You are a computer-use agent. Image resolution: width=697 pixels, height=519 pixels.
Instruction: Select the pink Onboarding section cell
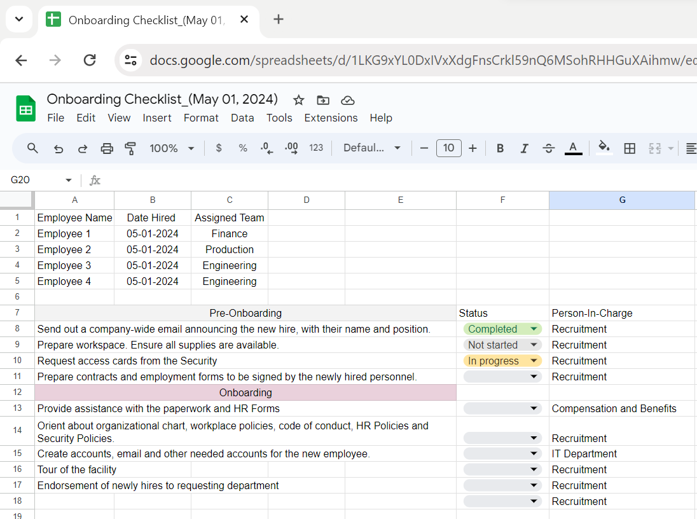coord(245,392)
